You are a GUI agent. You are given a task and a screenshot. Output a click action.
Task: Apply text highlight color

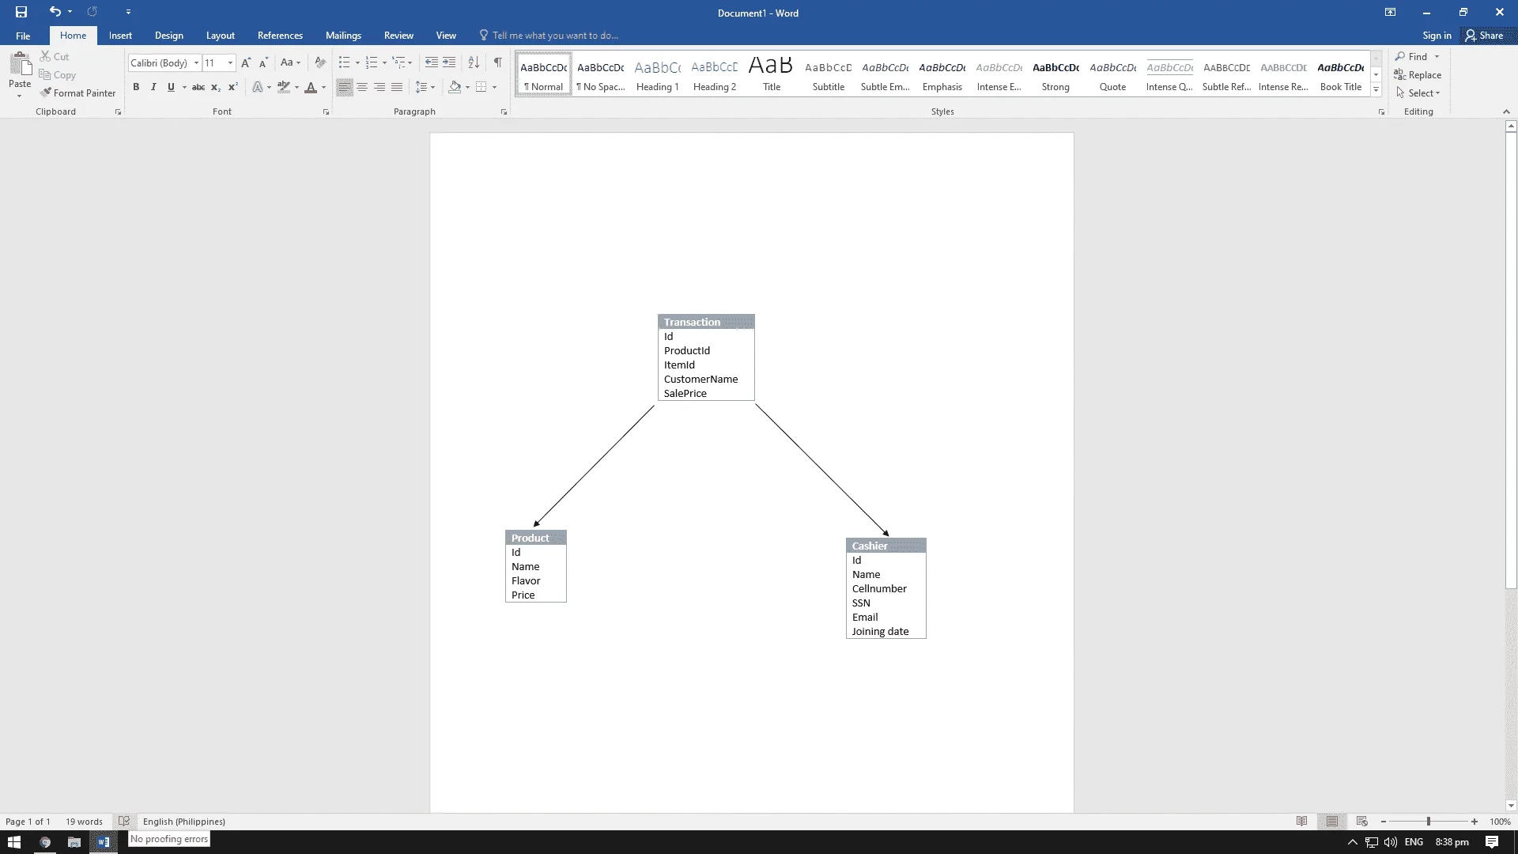click(x=284, y=87)
